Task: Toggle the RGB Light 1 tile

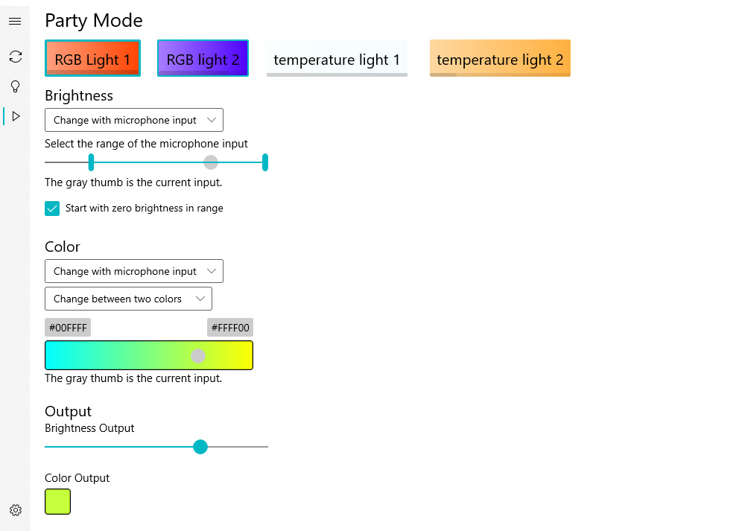Action: (x=92, y=59)
